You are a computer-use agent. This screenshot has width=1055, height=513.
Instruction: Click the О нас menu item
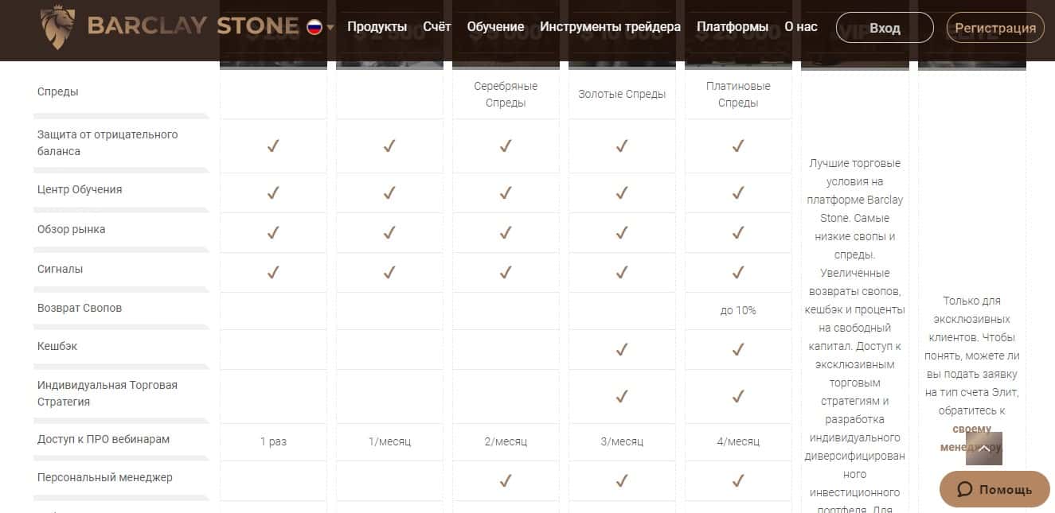coord(800,27)
